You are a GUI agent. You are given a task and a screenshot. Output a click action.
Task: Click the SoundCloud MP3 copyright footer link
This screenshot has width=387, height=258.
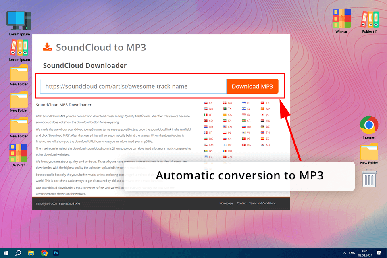click(x=70, y=204)
